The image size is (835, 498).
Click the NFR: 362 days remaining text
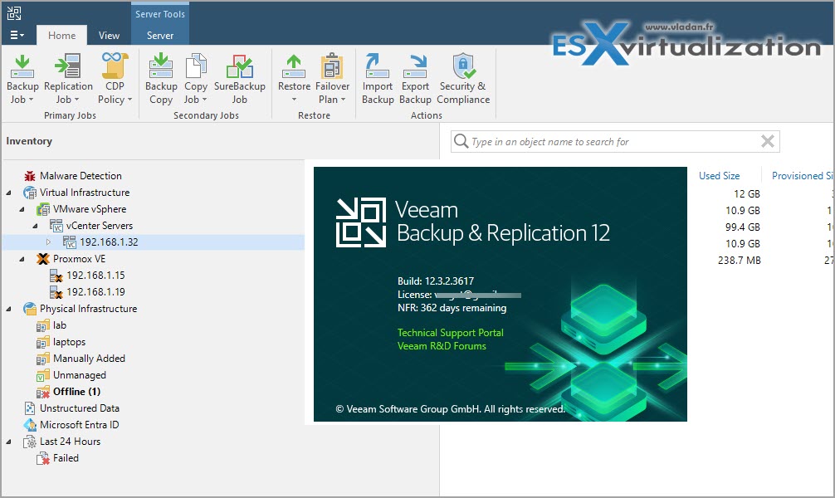coord(452,308)
